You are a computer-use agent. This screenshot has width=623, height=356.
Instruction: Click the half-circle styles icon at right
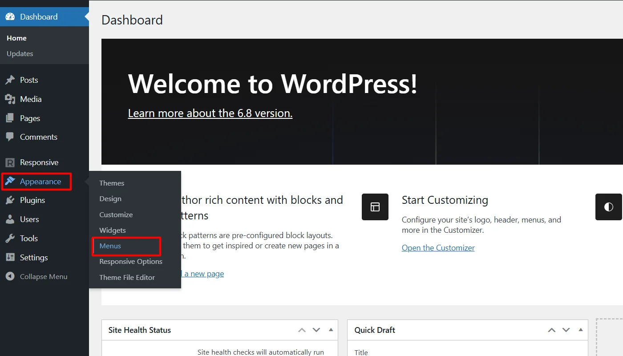(x=609, y=207)
